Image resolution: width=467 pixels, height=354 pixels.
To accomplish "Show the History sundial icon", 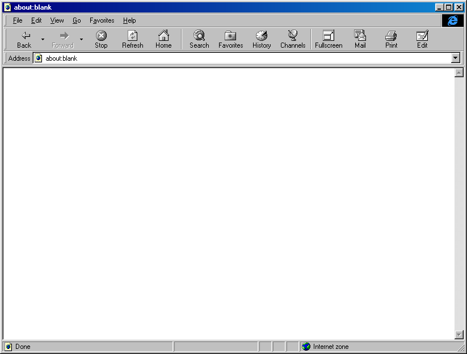I will (x=262, y=35).
